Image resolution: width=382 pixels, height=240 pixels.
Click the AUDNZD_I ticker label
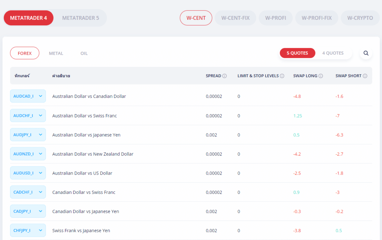24,154
